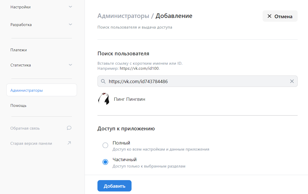The height and width of the screenshot is (194, 308).
Task: Click the magnifier icon in search field
Action: pos(103,81)
